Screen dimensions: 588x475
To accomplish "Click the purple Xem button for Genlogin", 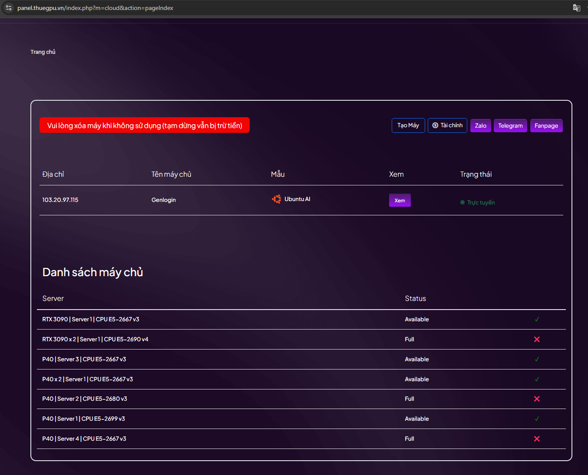I will (x=400, y=200).
